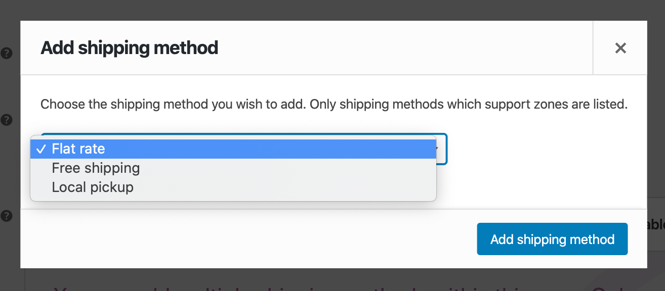Click the 'Choose the shipping method' description text
Viewport: 665px width, 291px height.
click(334, 105)
